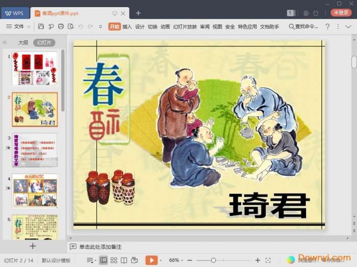Click the print preview icon
This screenshot has width=357, height=267.
click(x=71, y=27)
